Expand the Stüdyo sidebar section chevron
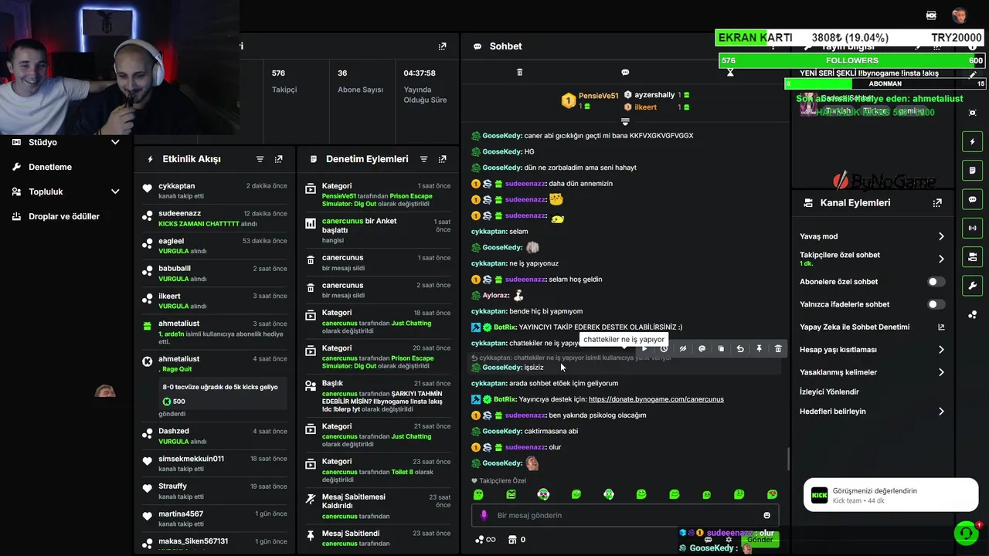This screenshot has height=556, width=989. click(115, 142)
